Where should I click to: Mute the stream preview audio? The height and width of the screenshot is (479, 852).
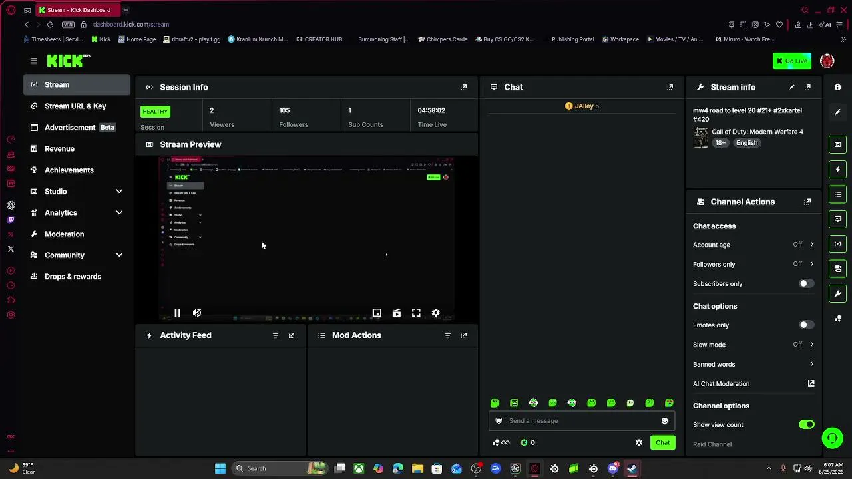[x=197, y=313]
